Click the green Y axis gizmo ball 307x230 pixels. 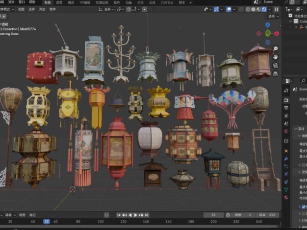268,34
